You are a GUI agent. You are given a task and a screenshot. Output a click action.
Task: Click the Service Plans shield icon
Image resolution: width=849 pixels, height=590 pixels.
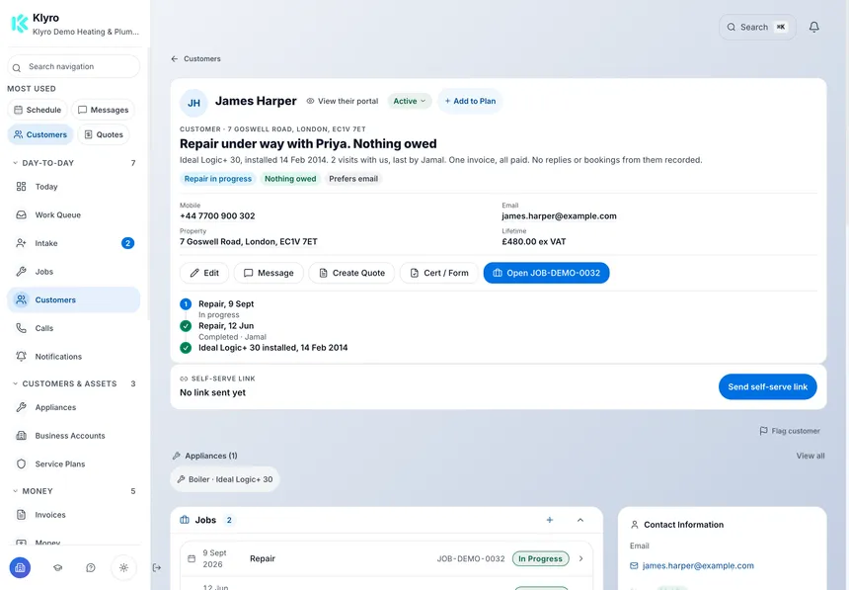(x=21, y=464)
